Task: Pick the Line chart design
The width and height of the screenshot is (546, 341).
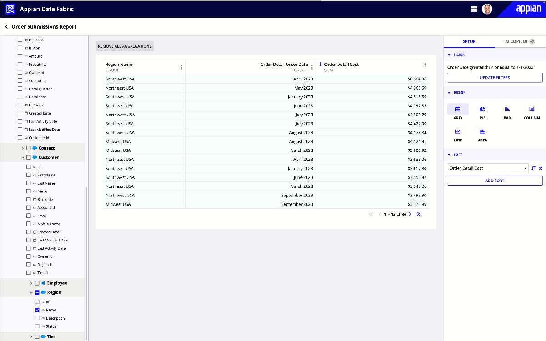Action: (458, 132)
